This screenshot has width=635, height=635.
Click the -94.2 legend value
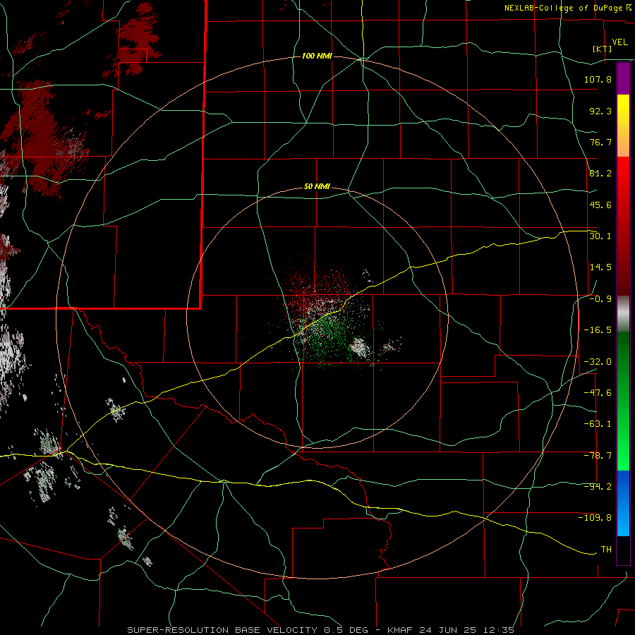tap(598, 487)
